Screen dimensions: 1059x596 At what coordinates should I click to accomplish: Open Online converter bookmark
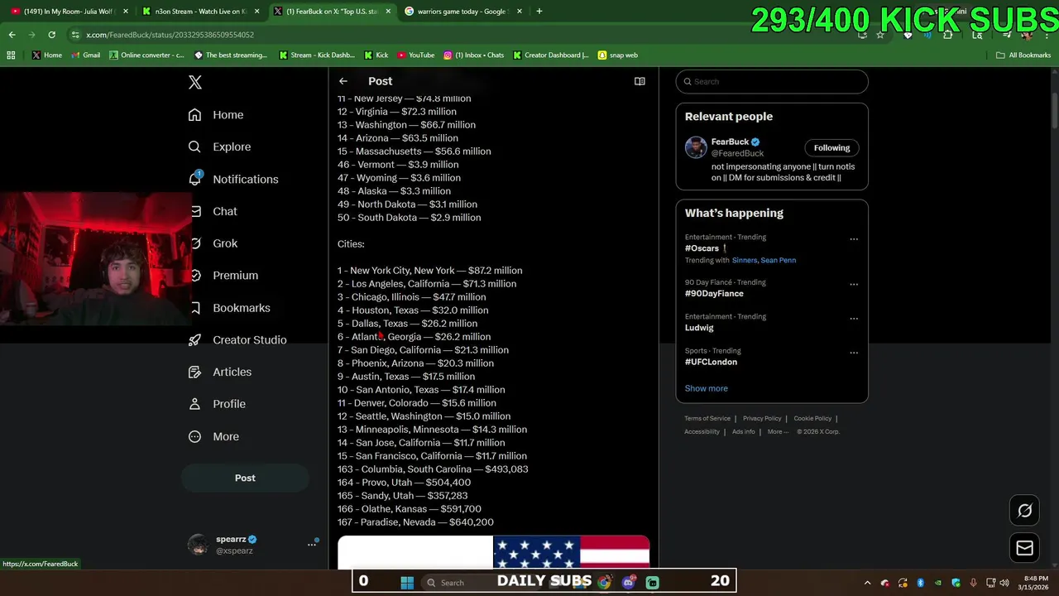tap(146, 55)
